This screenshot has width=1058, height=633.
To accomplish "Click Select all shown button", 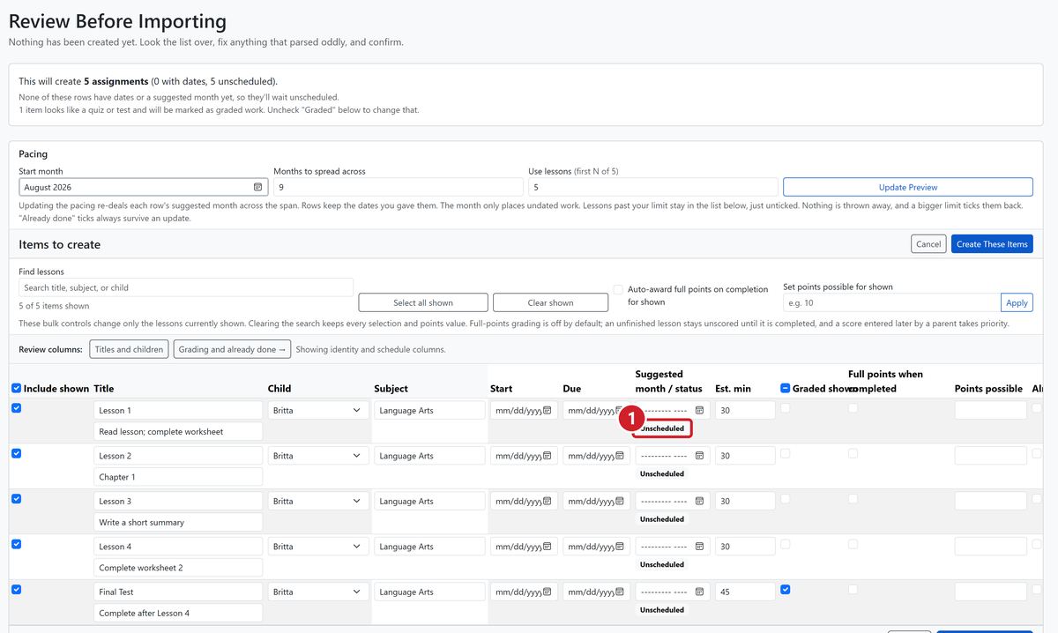I will click(423, 302).
